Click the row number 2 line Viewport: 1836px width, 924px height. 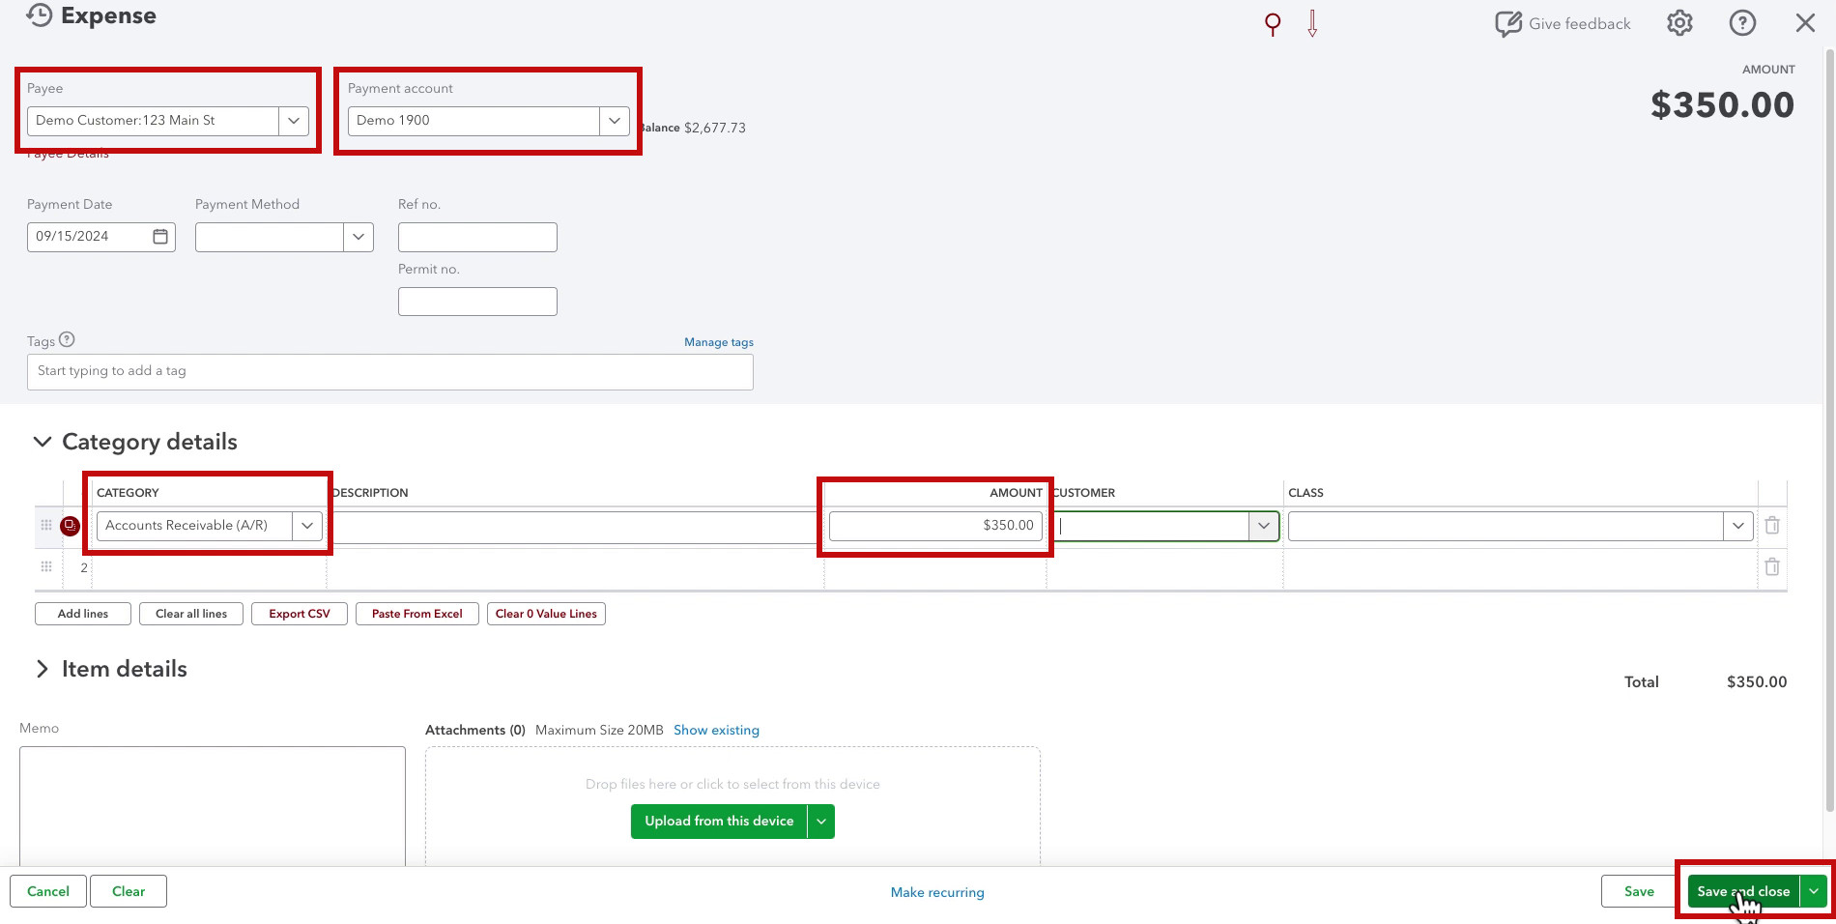pyautogui.click(x=84, y=567)
